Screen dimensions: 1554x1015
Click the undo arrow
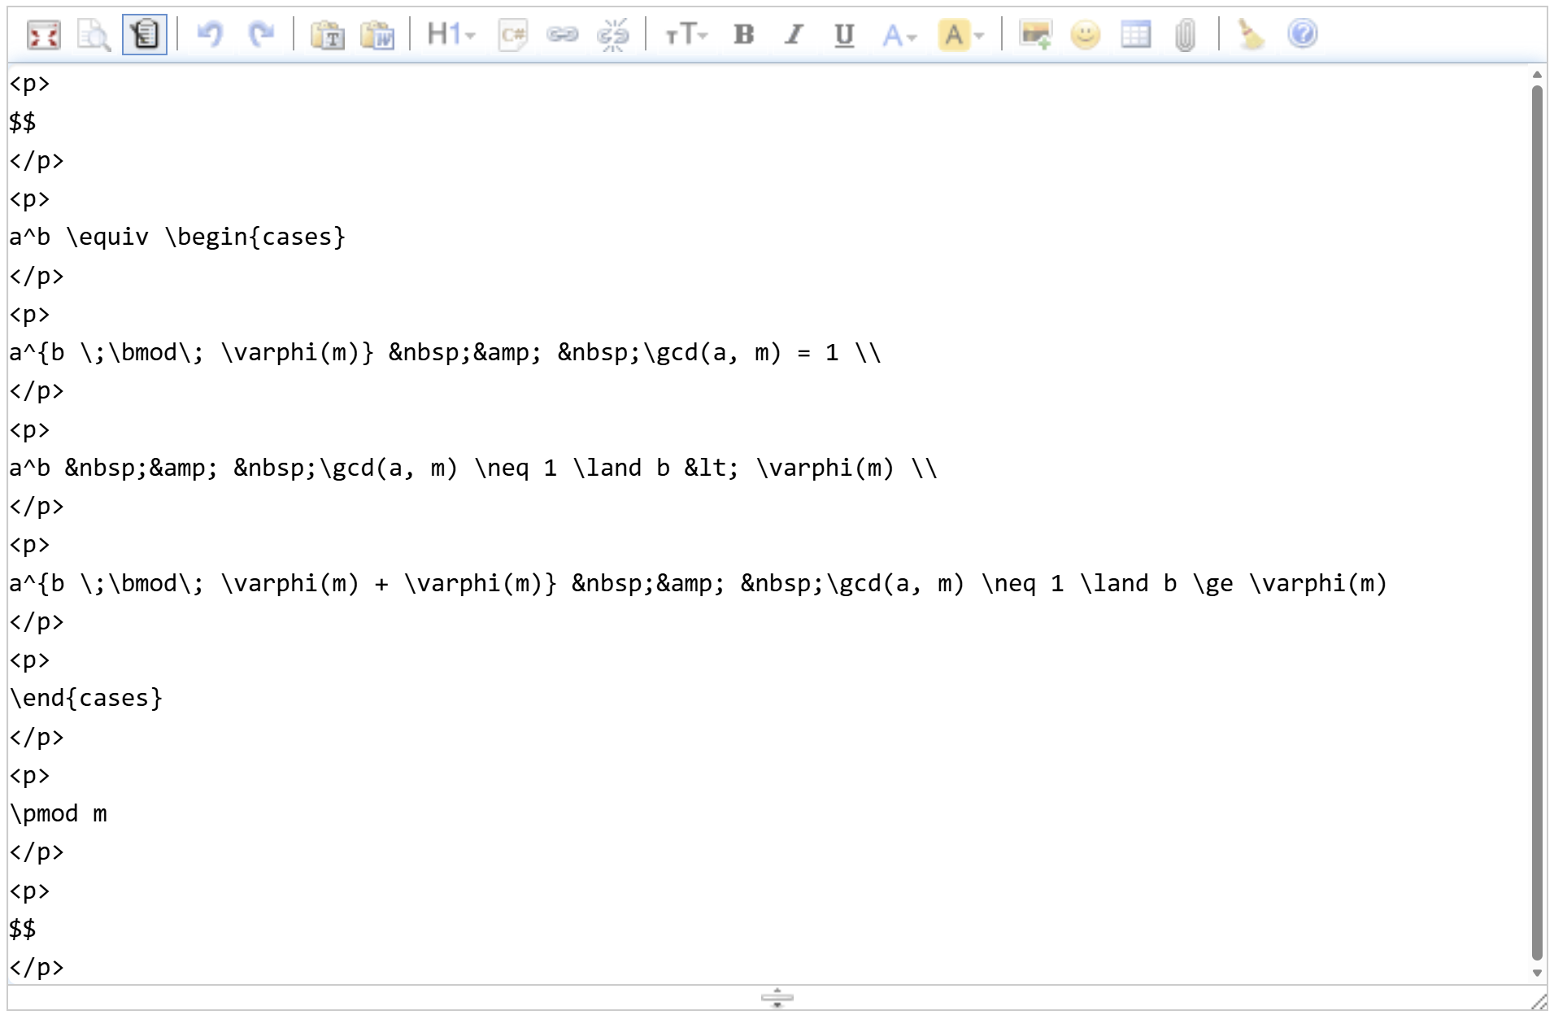pyautogui.click(x=210, y=35)
